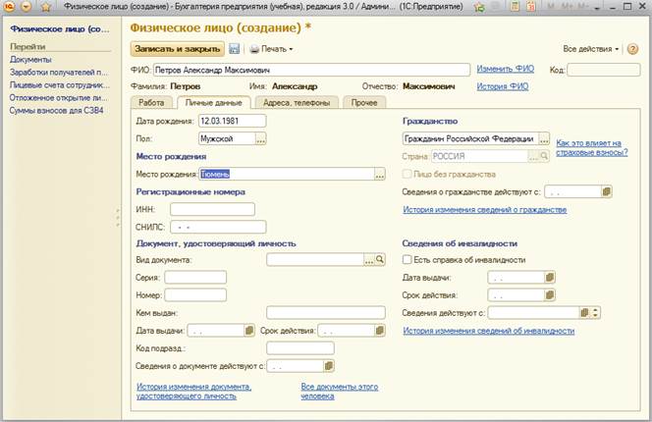Open the Изменить ФИО link
This screenshot has width=652, height=422.
504,69
